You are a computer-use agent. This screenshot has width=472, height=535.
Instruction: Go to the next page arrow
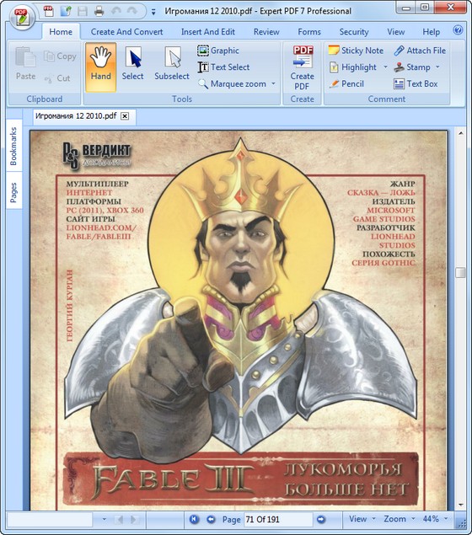pyautogui.click(x=321, y=519)
